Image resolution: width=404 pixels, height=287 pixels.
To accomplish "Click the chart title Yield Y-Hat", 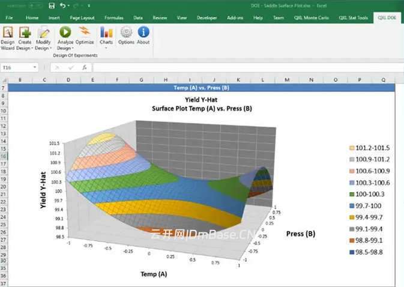I will [201, 100].
